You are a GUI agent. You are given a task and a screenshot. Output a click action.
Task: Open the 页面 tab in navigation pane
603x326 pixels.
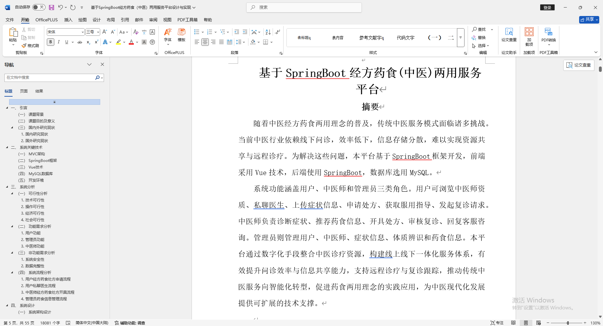pyautogui.click(x=24, y=91)
